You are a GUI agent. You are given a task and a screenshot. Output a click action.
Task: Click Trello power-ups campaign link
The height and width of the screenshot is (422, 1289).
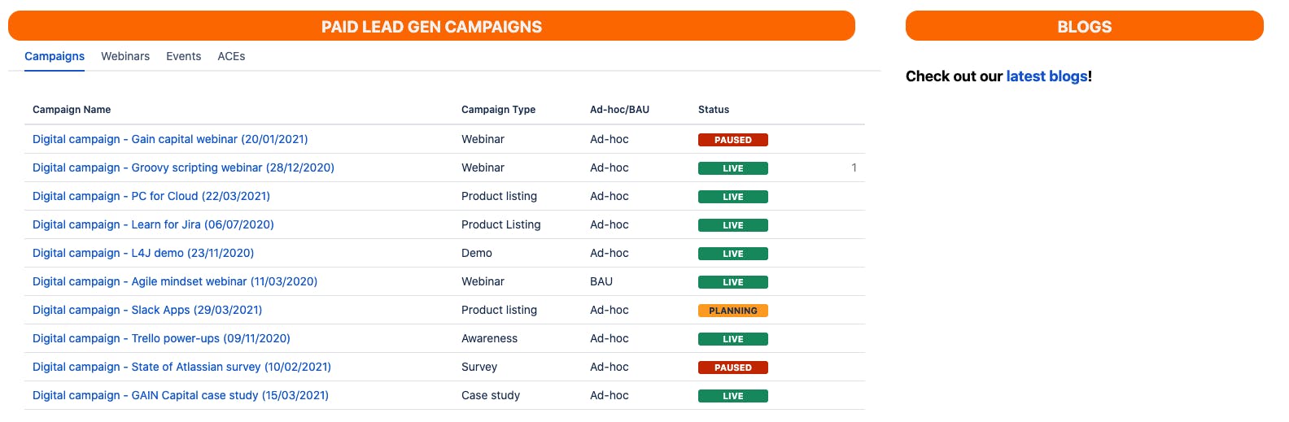click(161, 338)
